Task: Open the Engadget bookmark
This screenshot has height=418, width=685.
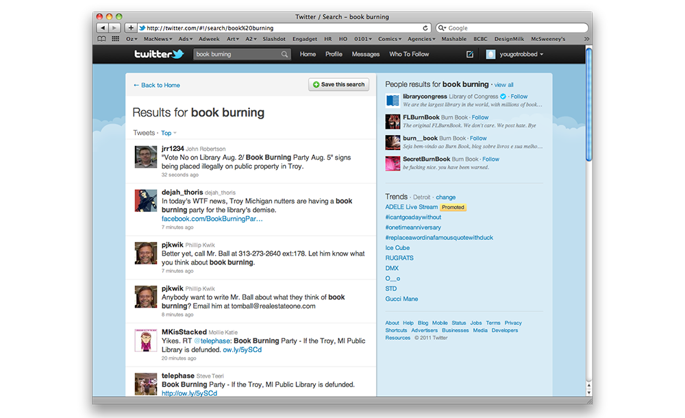Action: [305, 39]
